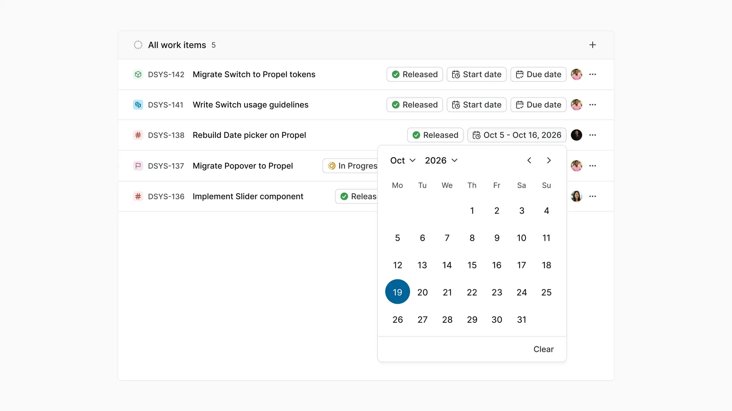Image resolution: width=732 pixels, height=411 pixels.
Task: Click the assignee avatar on DSYS-142
Action: click(x=576, y=74)
